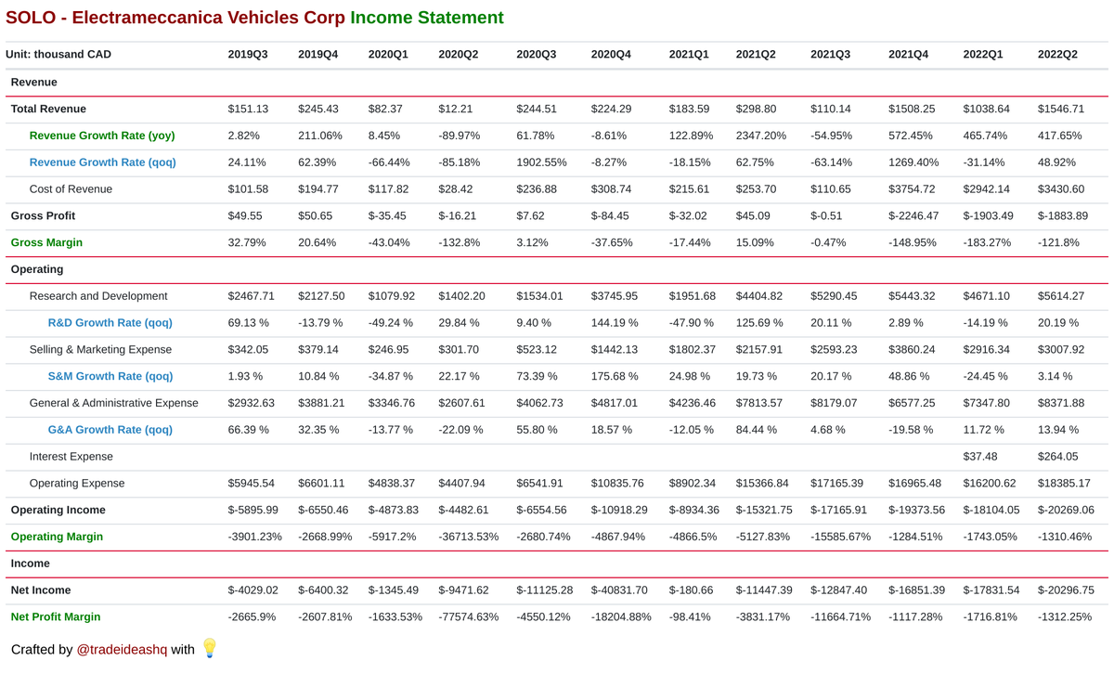The height and width of the screenshot is (674, 1114).
Task: Click G&A growth value 84.44 %
Action: pyautogui.click(x=759, y=430)
